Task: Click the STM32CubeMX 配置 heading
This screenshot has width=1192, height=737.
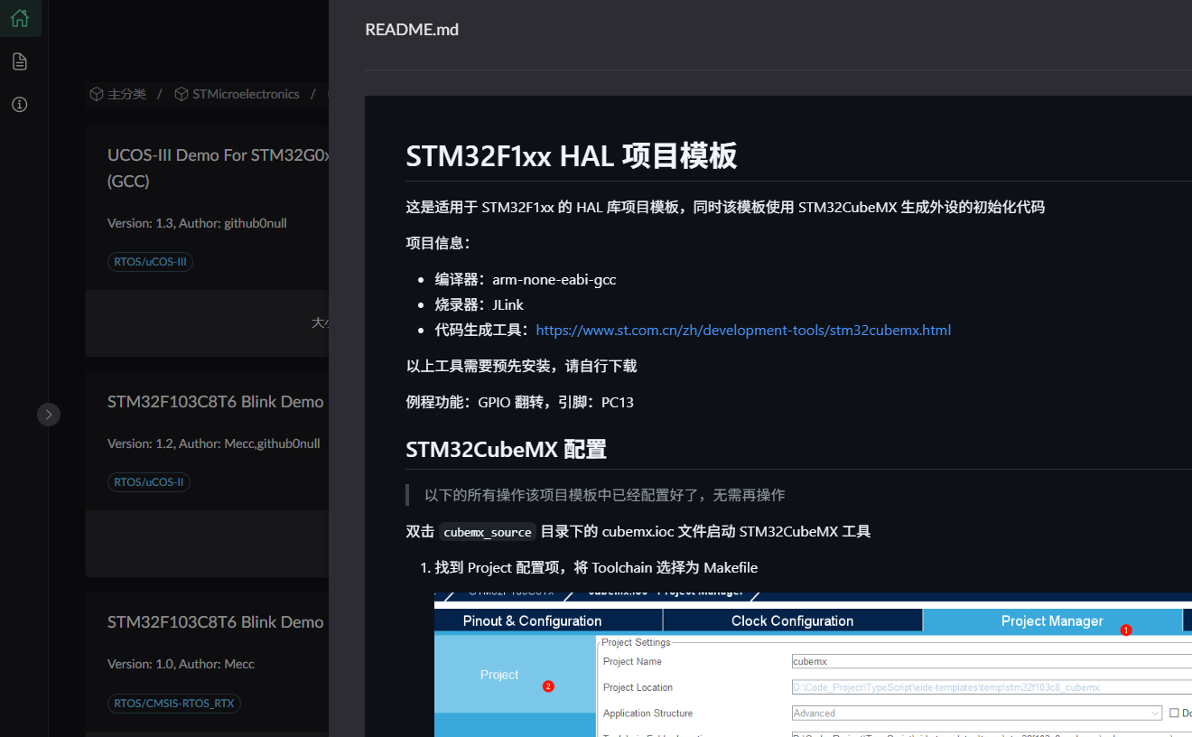Action: [506, 449]
